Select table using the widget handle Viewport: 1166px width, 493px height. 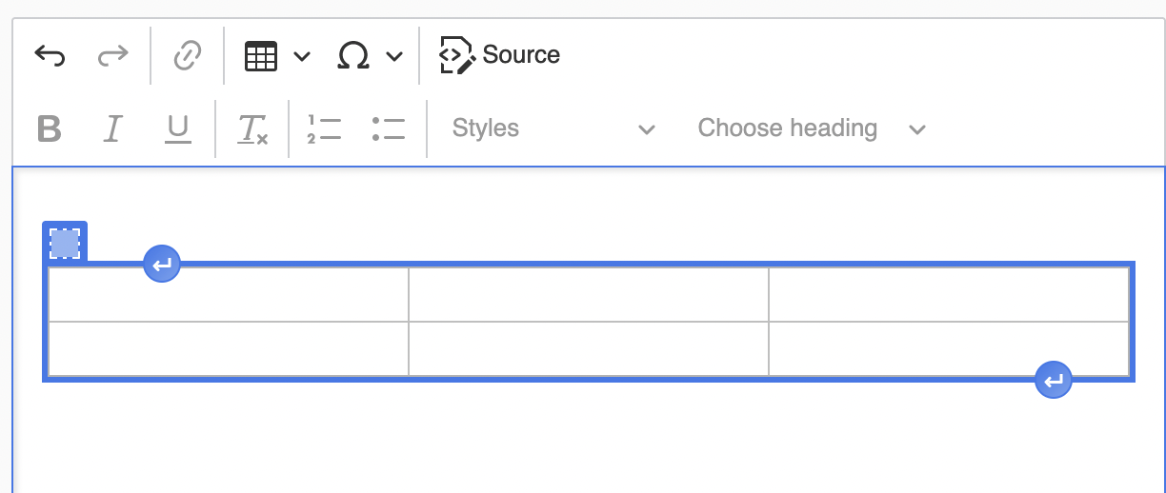pos(65,243)
